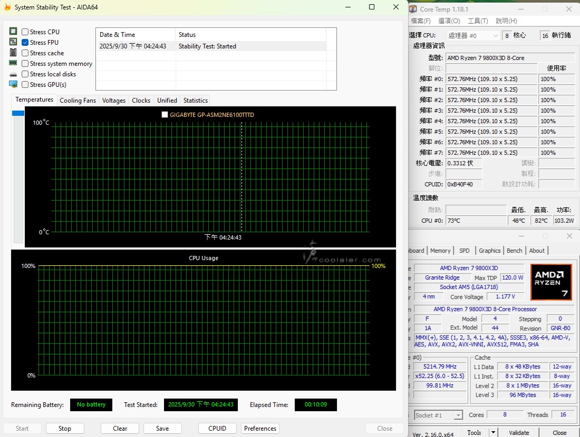580x437 pixels.
Task: Click the 頻率 #3 frequency field in Core Temp
Action: [491, 111]
